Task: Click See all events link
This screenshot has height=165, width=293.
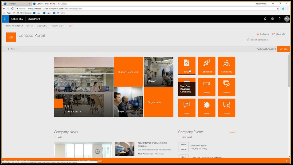Action: (x=232, y=132)
